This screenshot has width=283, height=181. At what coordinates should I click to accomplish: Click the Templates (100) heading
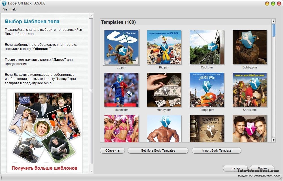point(118,22)
